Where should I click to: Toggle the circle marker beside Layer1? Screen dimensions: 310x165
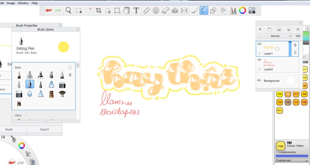click(259, 53)
